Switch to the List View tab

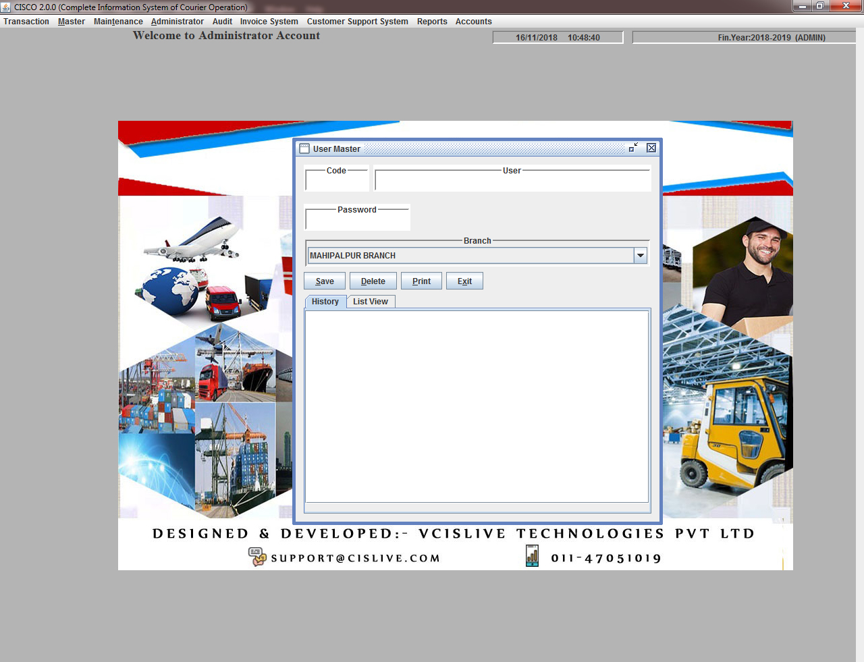click(370, 302)
